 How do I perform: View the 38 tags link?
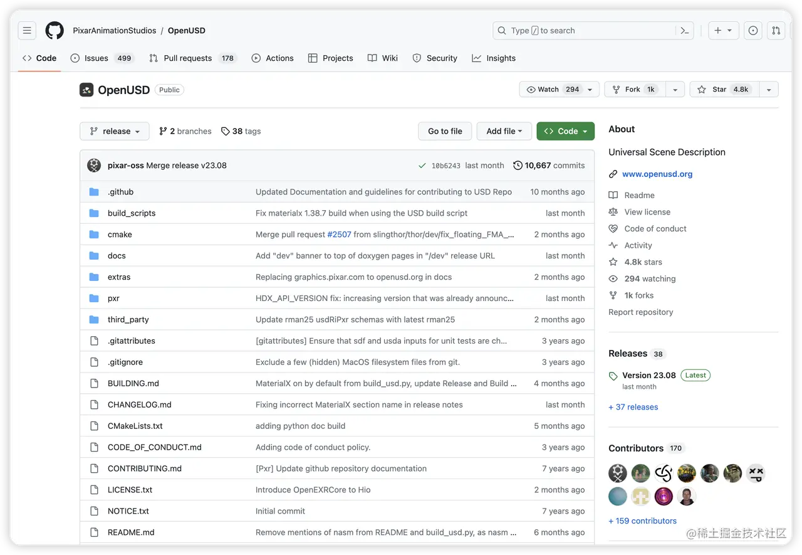coord(241,131)
